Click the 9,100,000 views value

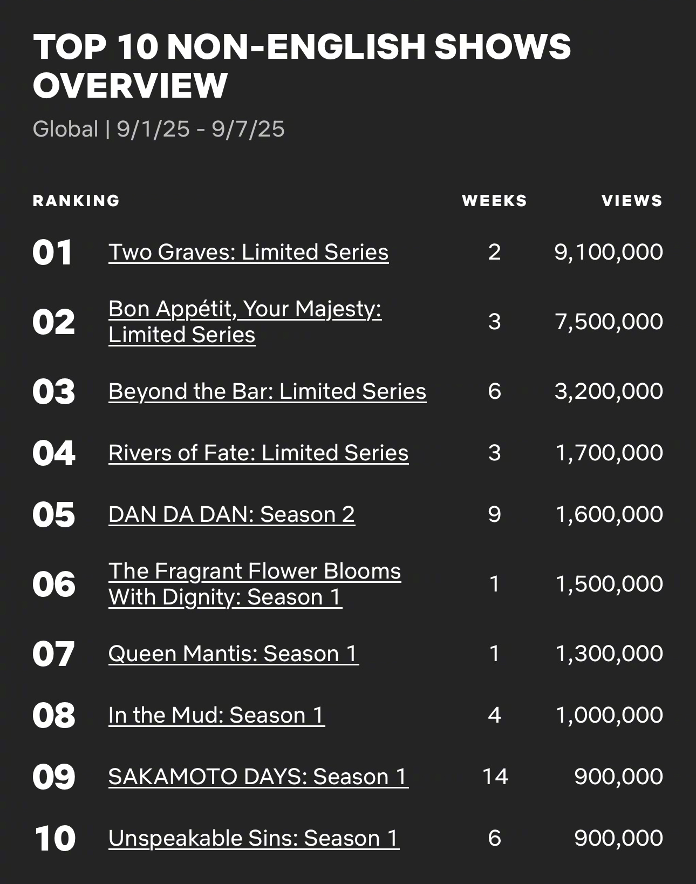coord(609,252)
